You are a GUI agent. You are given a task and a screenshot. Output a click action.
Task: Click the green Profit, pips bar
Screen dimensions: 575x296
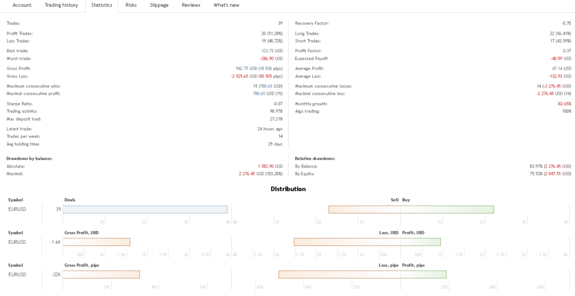[x=423, y=275]
